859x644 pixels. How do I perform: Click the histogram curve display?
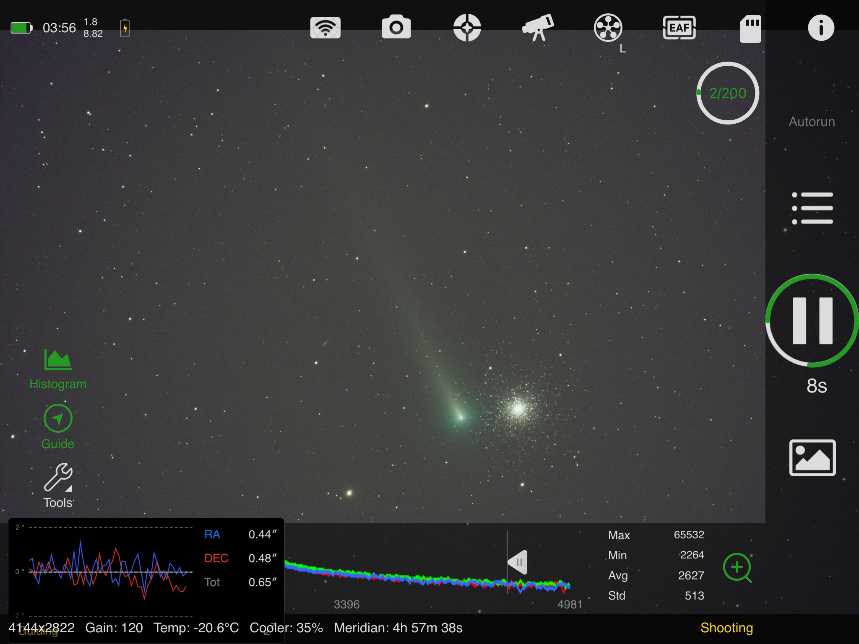click(427, 576)
